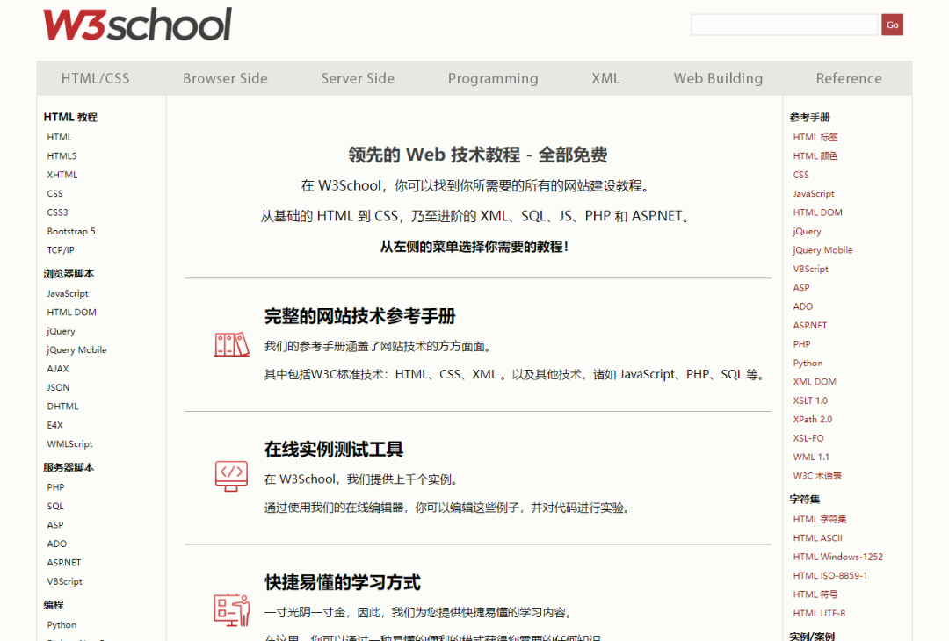Click the reference manual books icon
Screen dimensions: 949x641
click(232, 344)
